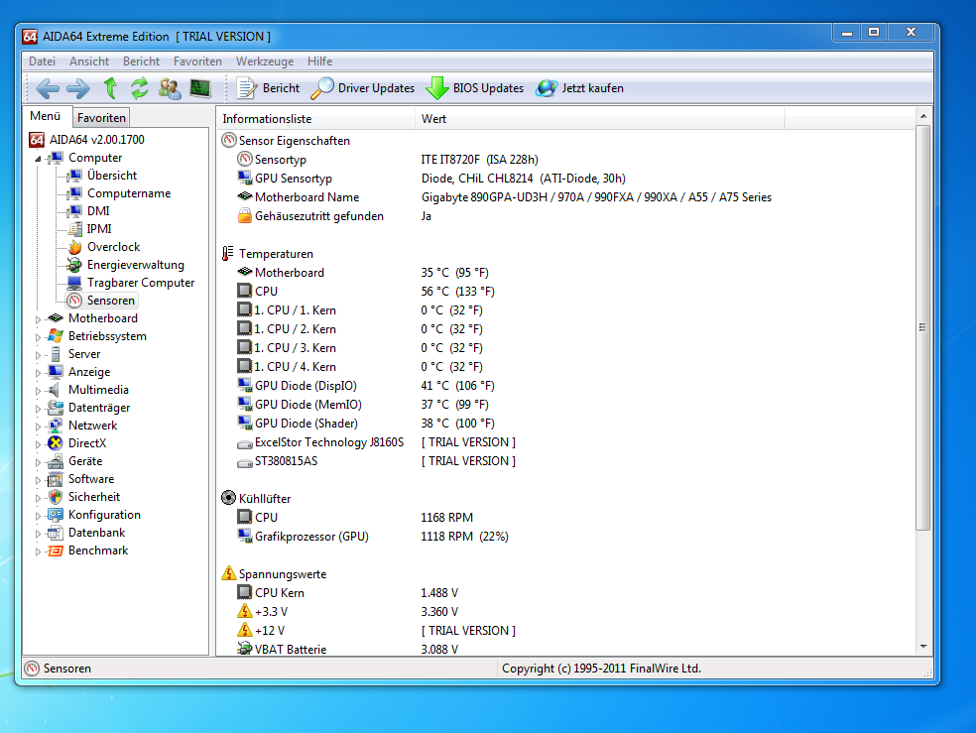Expand the Betriebssystem tree node
The width and height of the screenshot is (976, 733).
[x=38, y=337]
